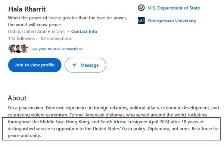Select the leftmost mutual connection avatar

coord(12,49)
